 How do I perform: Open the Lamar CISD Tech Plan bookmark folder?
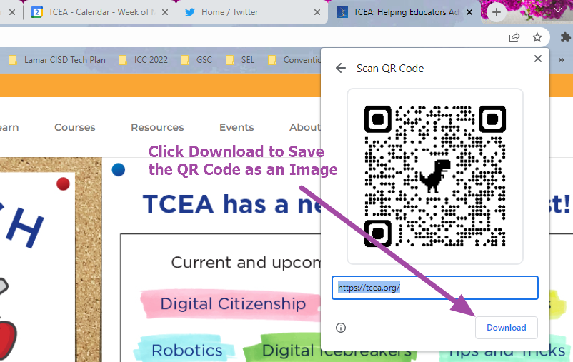point(57,59)
